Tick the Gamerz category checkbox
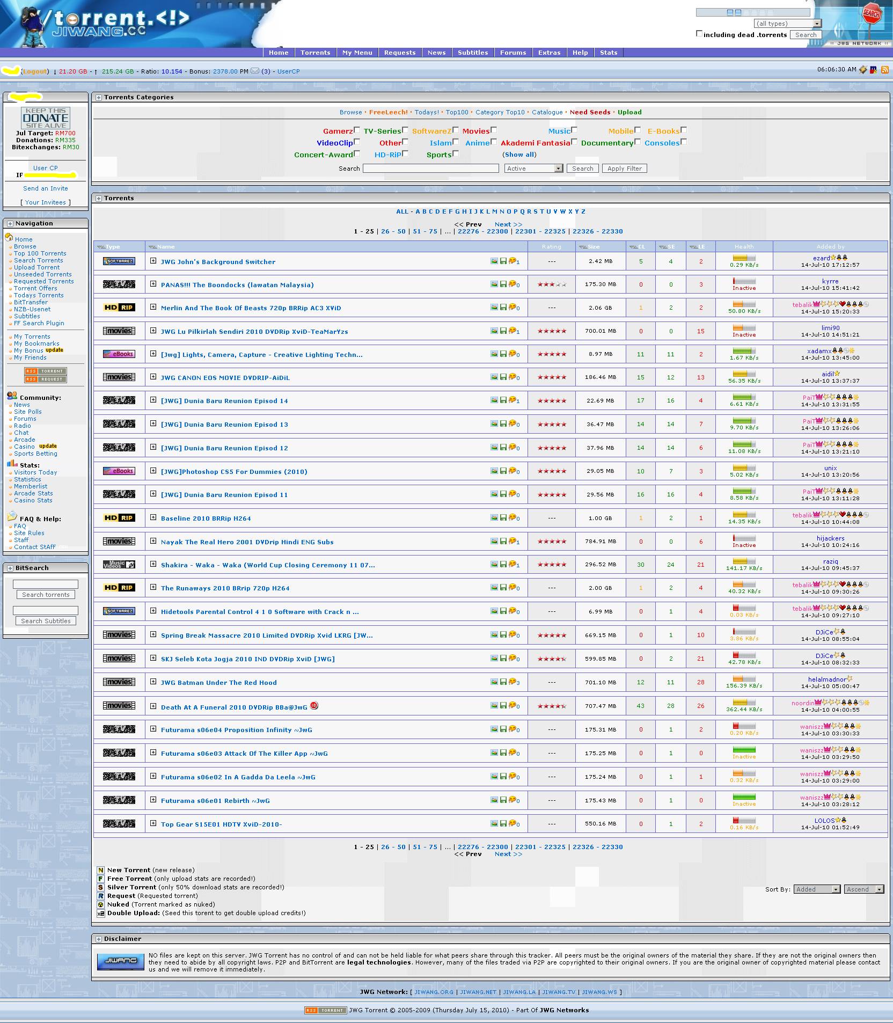Image resolution: width=893 pixels, height=1023 pixels. pyautogui.click(x=357, y=130)
